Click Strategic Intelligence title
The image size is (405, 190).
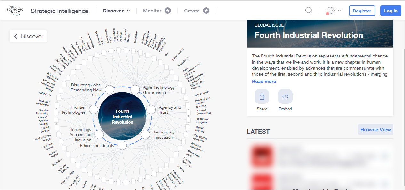pos(60,11)
